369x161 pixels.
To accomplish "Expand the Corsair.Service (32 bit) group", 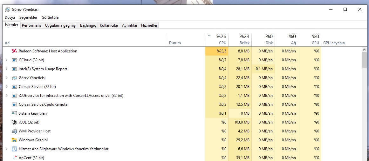I will (7, 87).
